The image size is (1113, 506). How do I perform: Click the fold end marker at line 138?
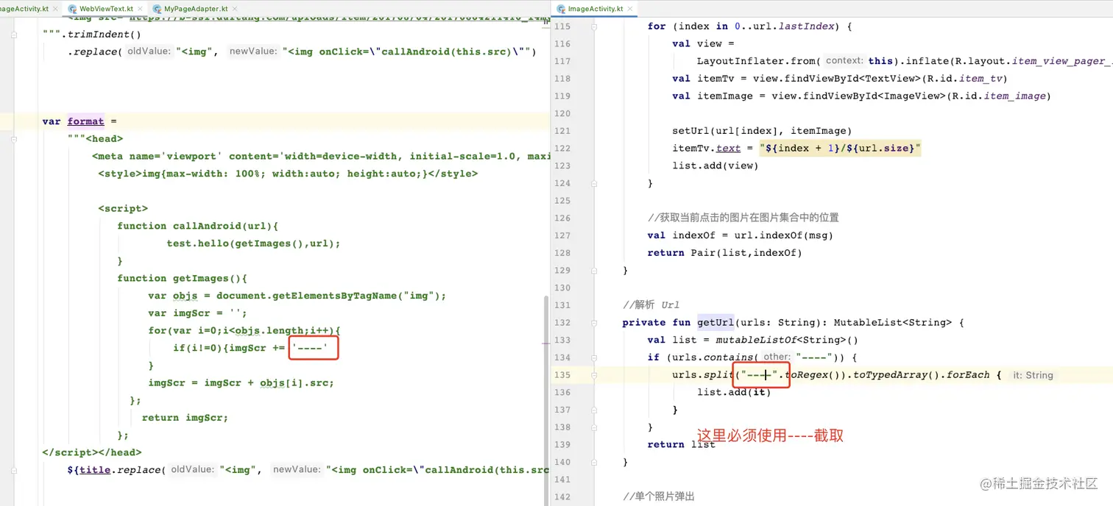pyautogui.click(x=594, y=427)
